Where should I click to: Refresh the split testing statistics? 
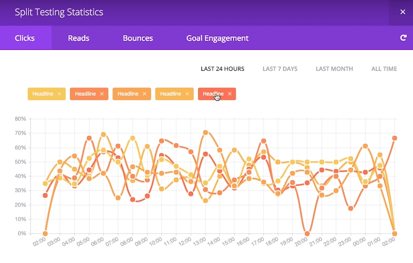point(404,38)
